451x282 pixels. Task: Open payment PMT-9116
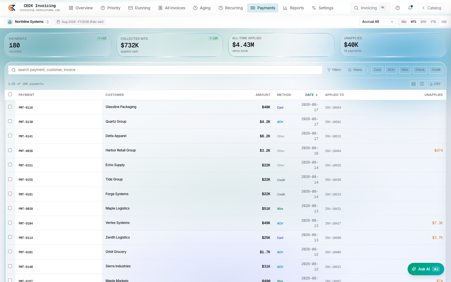[26, 107]
